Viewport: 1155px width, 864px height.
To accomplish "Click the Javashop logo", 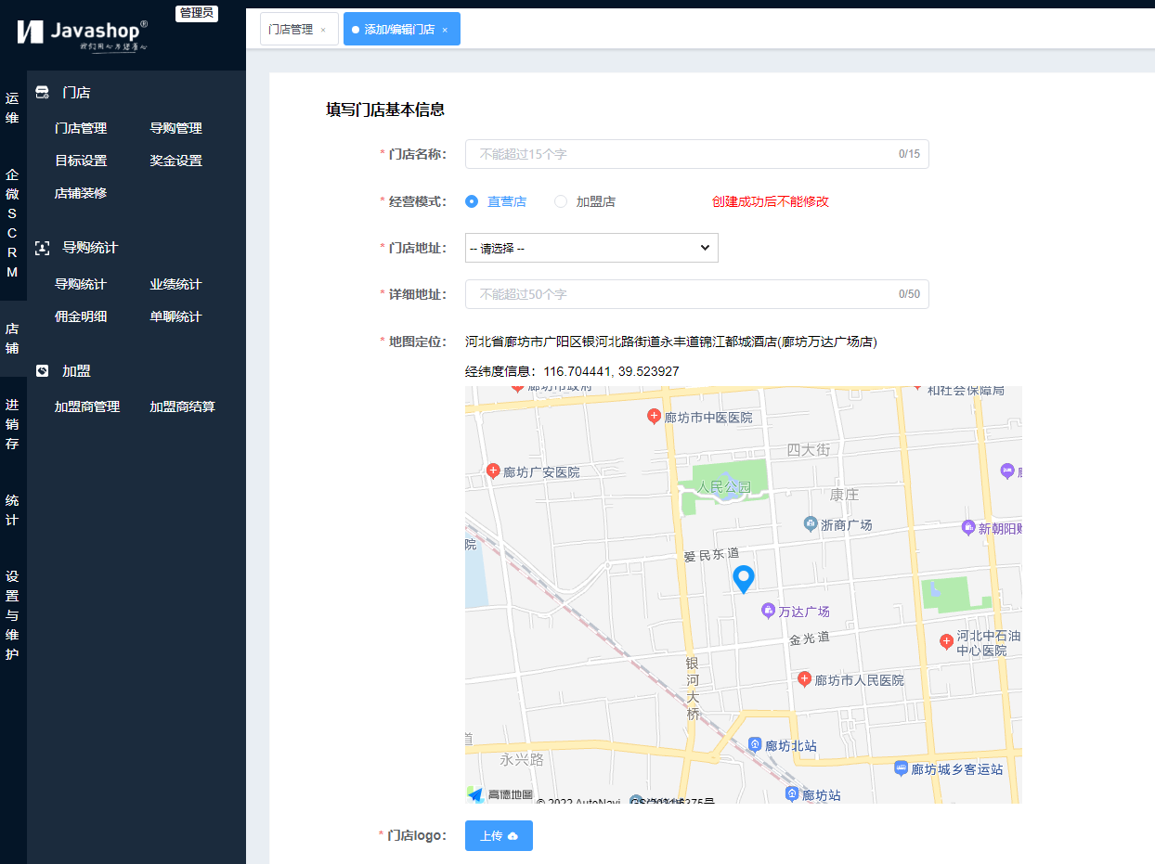I will (82, 34).
